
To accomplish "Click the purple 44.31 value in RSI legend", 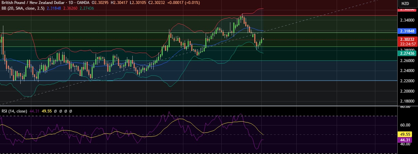I will [35, 111].
